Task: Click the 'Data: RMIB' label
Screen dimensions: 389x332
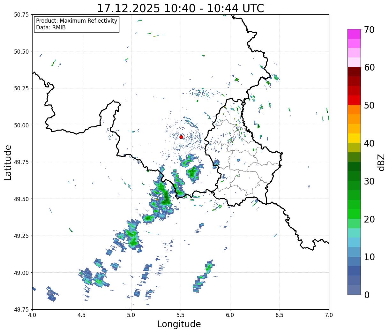Action: point(51,28)
